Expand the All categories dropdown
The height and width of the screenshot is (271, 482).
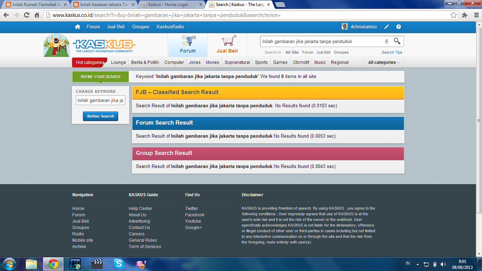pos(384,62)
